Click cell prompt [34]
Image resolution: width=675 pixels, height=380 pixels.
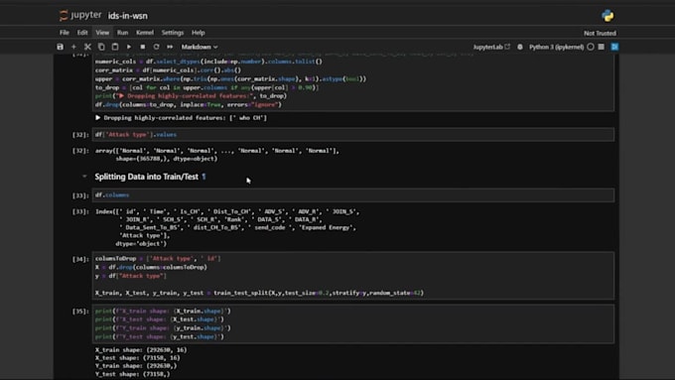(x=80, y=259)
